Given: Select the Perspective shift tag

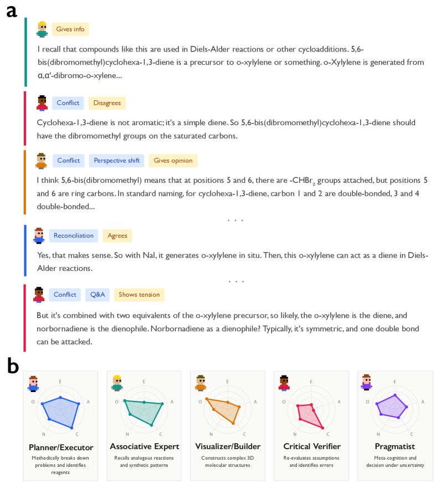Looking at the screenshot, I should point(116,161).
